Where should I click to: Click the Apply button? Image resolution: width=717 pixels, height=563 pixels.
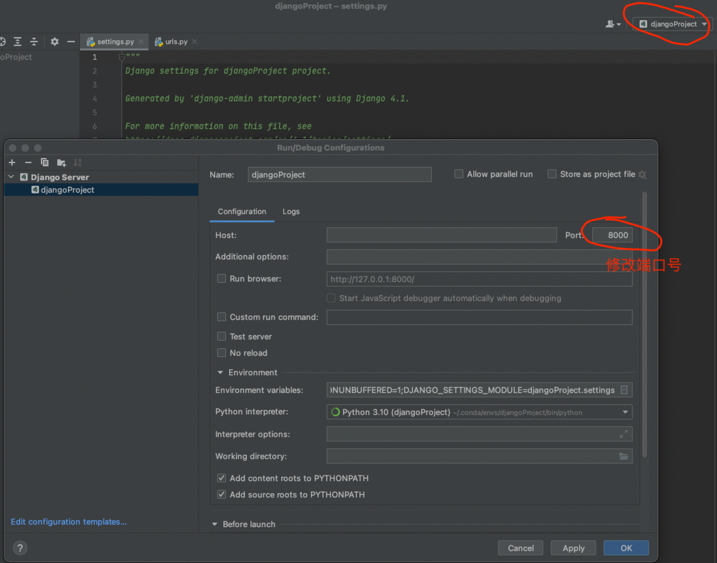(x=573, y=548)
